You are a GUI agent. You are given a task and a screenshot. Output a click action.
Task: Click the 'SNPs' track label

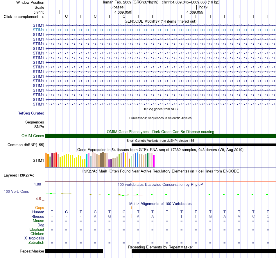[x=39, y=127]
